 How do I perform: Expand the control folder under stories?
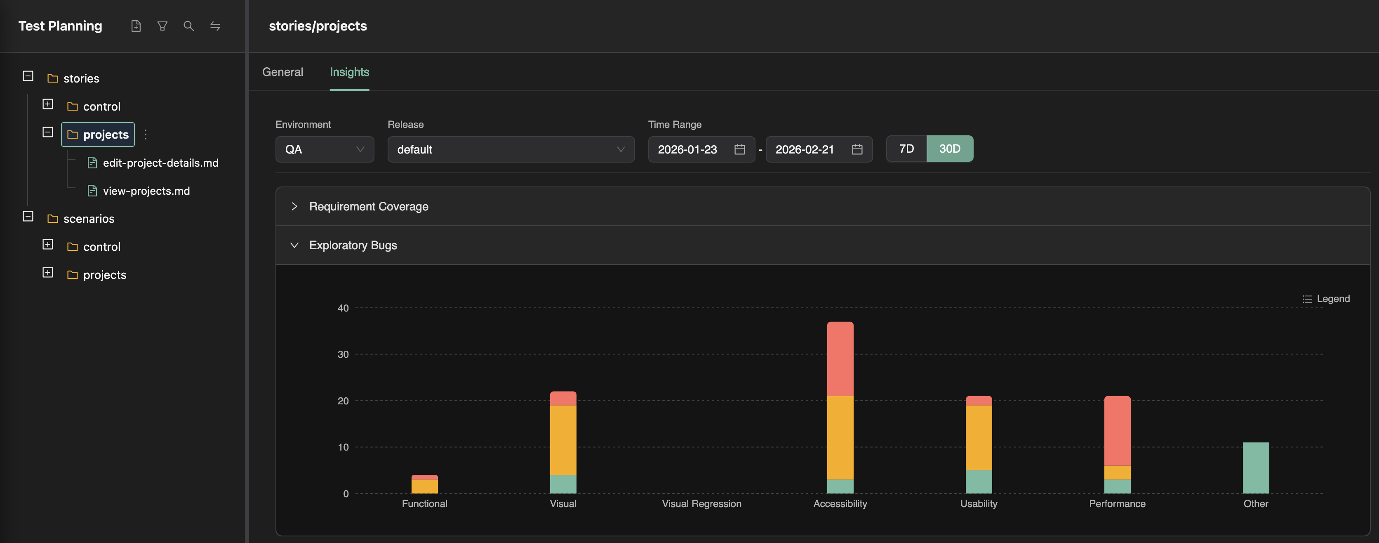coord(47,104)
